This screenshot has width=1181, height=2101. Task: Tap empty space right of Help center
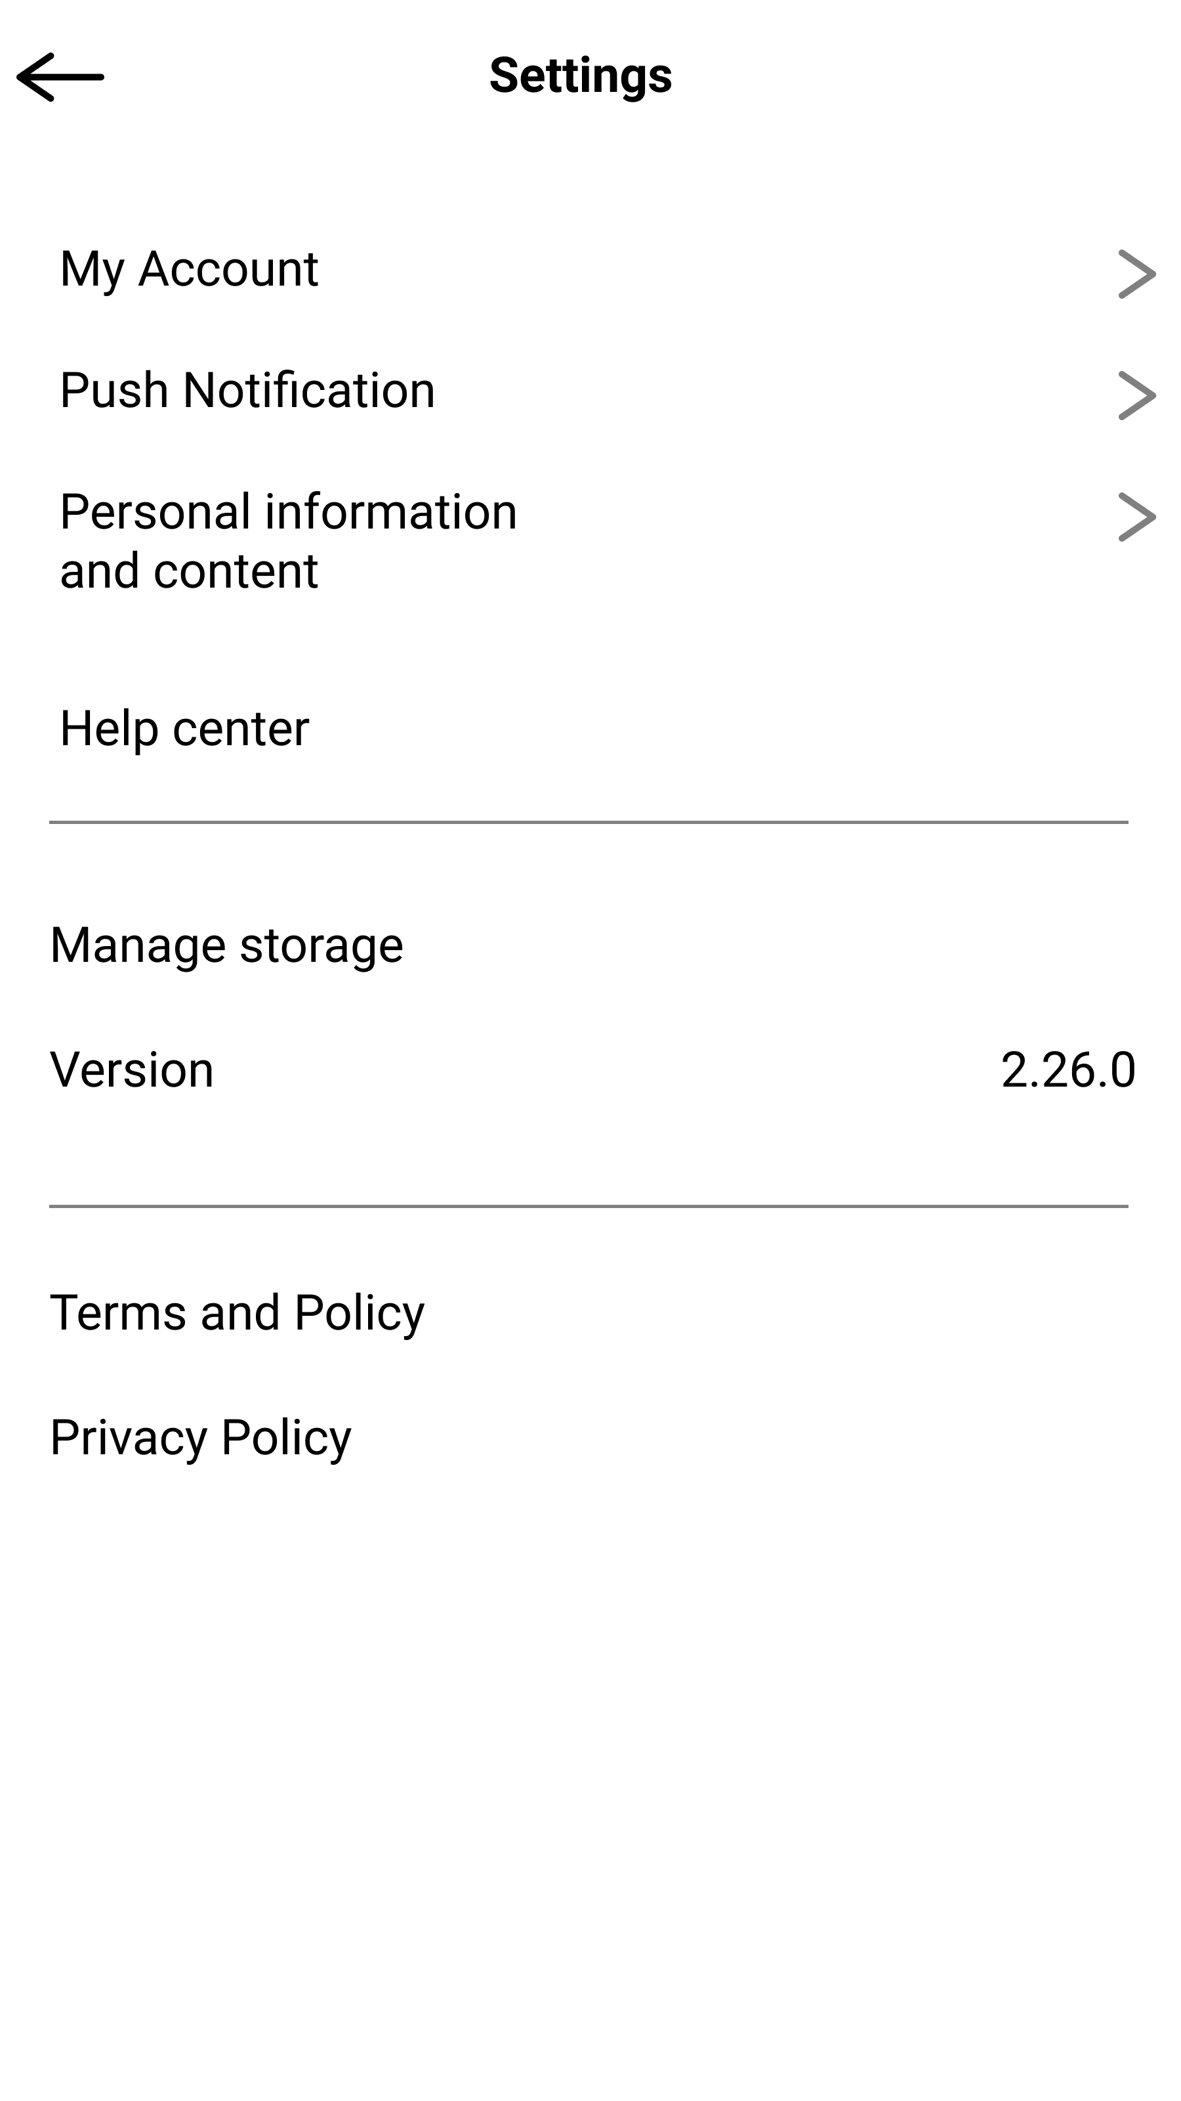(734, 728)
